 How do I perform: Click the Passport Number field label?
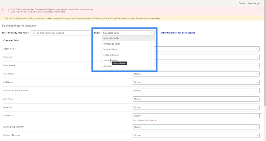[12, 135]
